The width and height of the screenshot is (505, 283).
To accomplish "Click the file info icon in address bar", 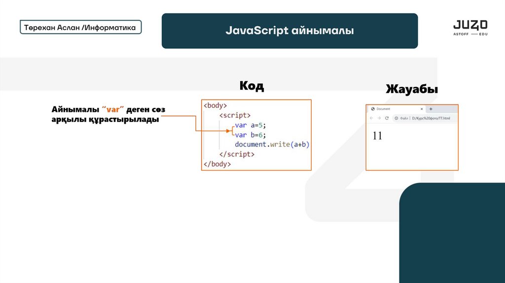I will 396,118.
